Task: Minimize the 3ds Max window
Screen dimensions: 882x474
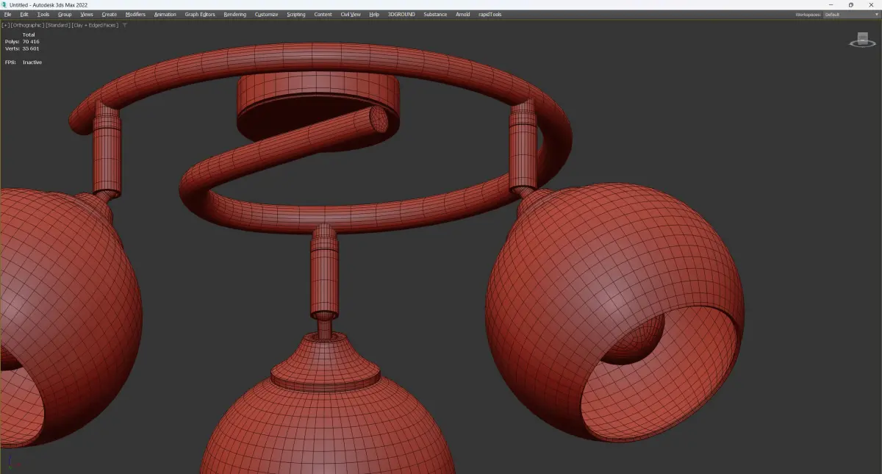Action: click(831, 4)
